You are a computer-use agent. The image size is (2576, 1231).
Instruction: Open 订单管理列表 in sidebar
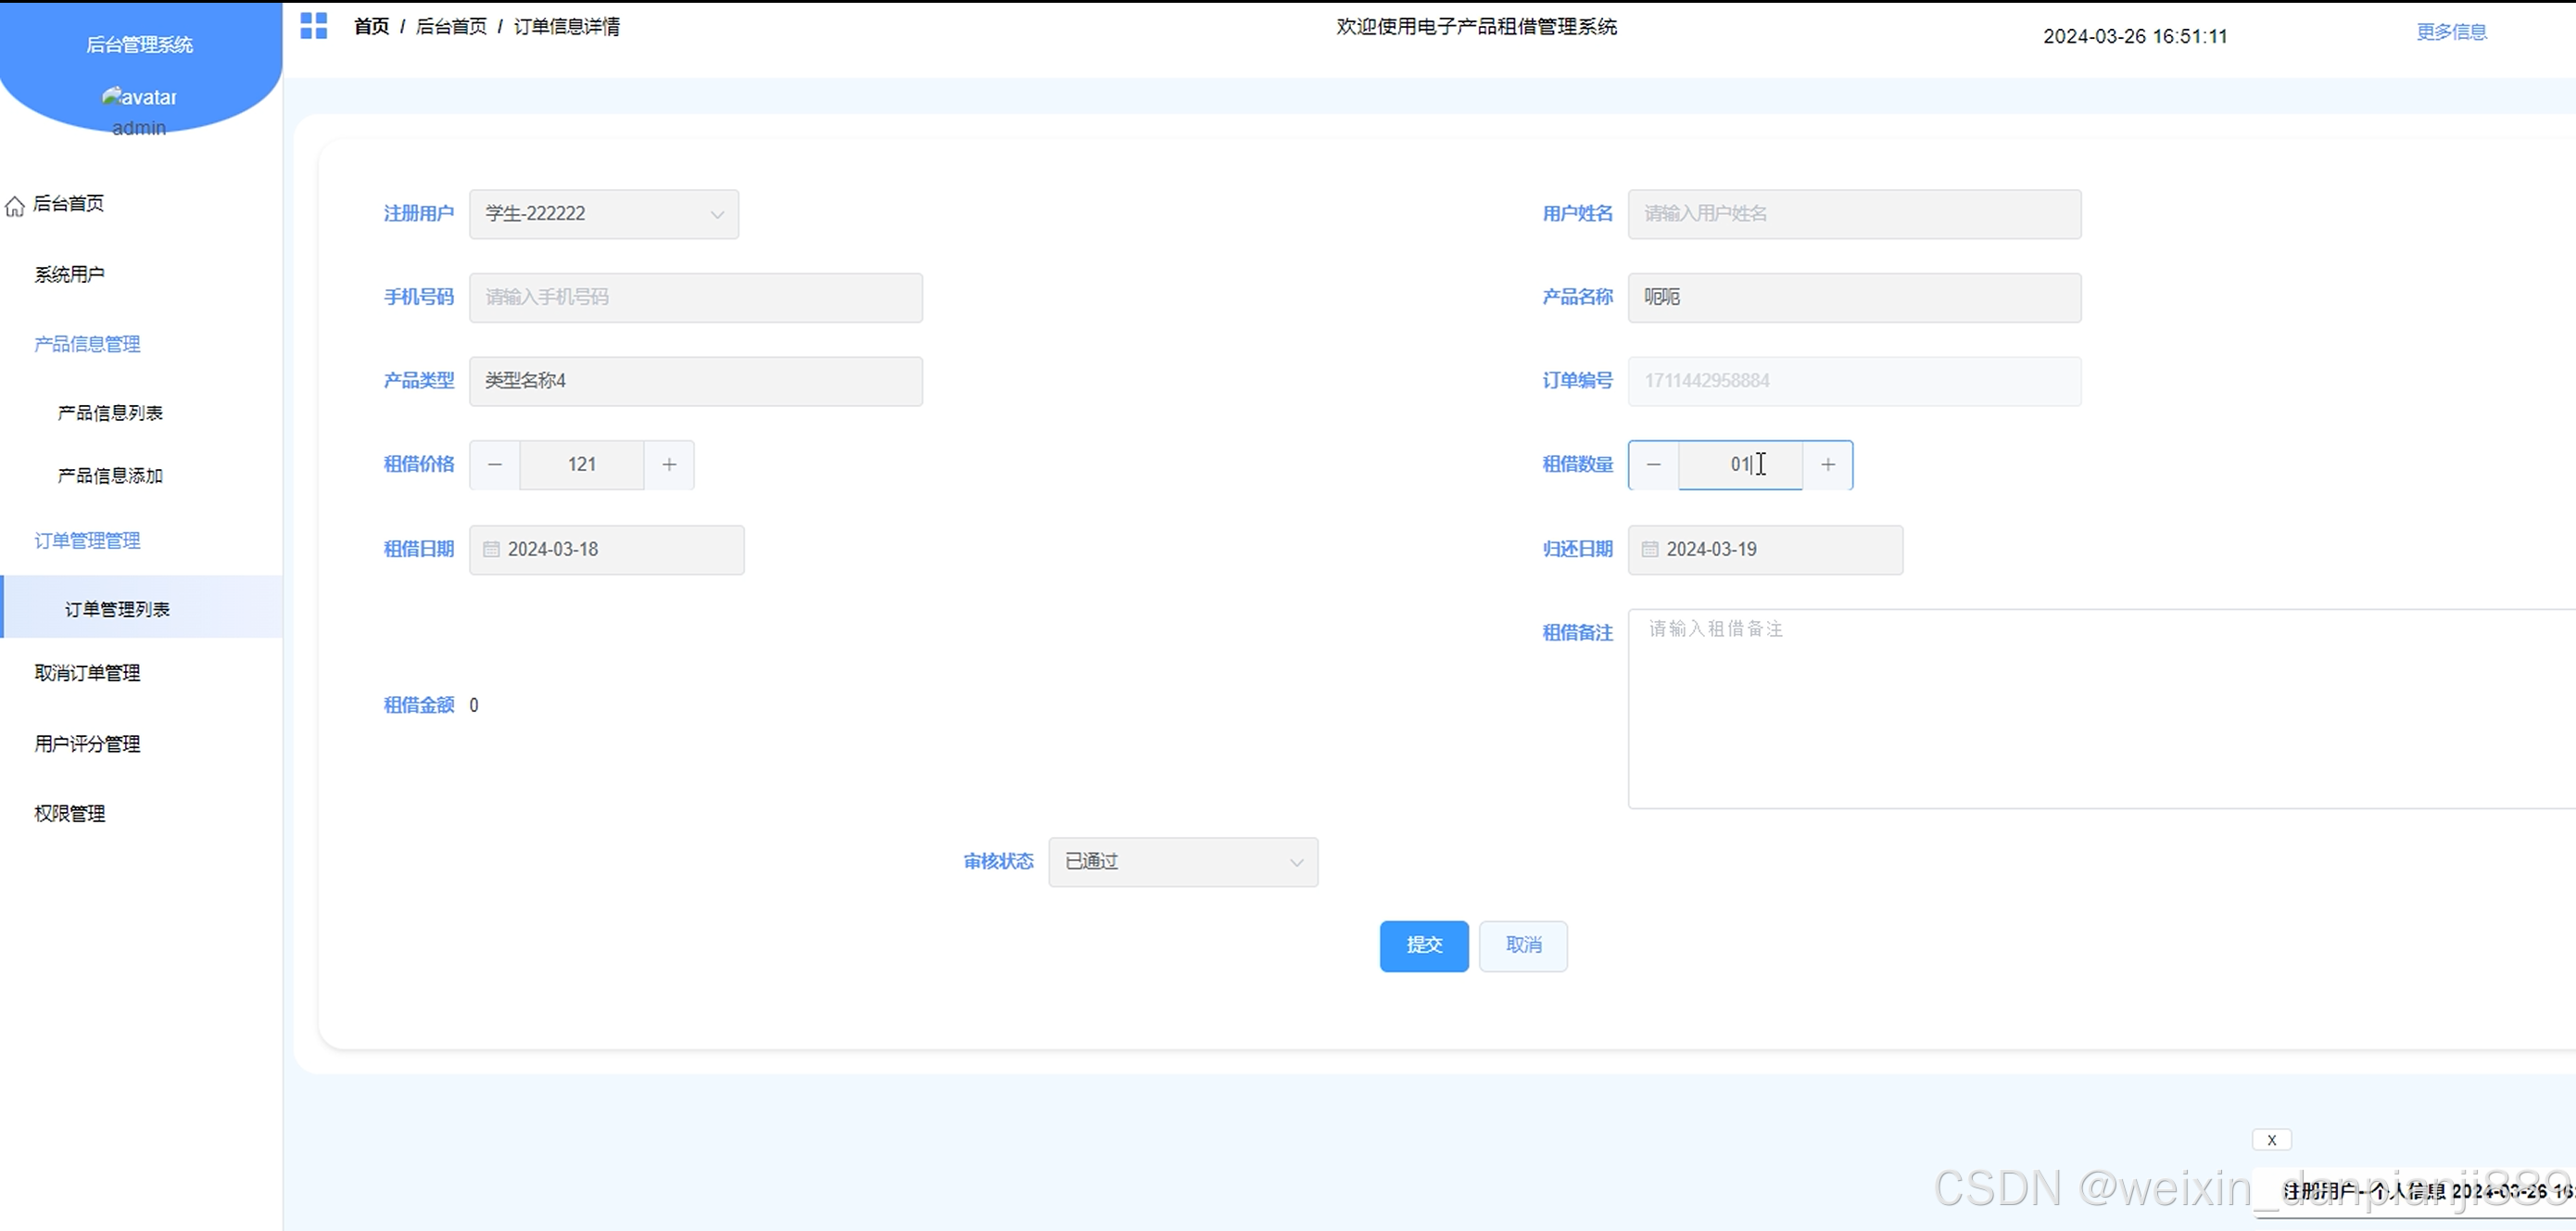coord(117,609)
